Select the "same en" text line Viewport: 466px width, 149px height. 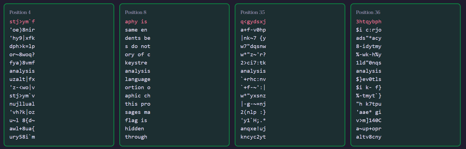(x=136, y=30)
